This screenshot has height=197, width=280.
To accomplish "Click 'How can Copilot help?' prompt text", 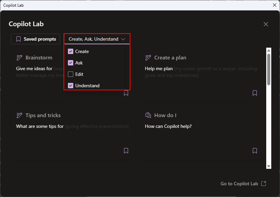I will click(x=168, y=126).
